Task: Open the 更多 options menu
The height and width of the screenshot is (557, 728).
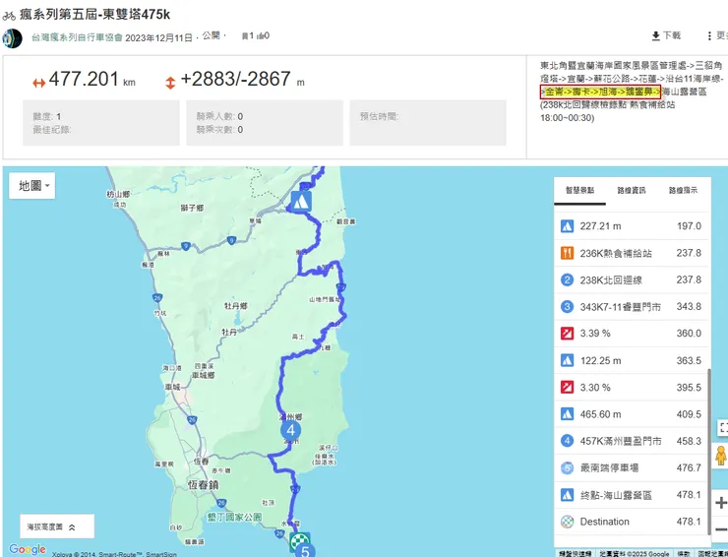Action: pyautogui.click(x=717, y=35)
